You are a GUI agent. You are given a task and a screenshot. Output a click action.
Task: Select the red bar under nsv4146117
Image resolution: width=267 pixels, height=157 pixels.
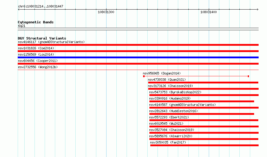point(138,45)
